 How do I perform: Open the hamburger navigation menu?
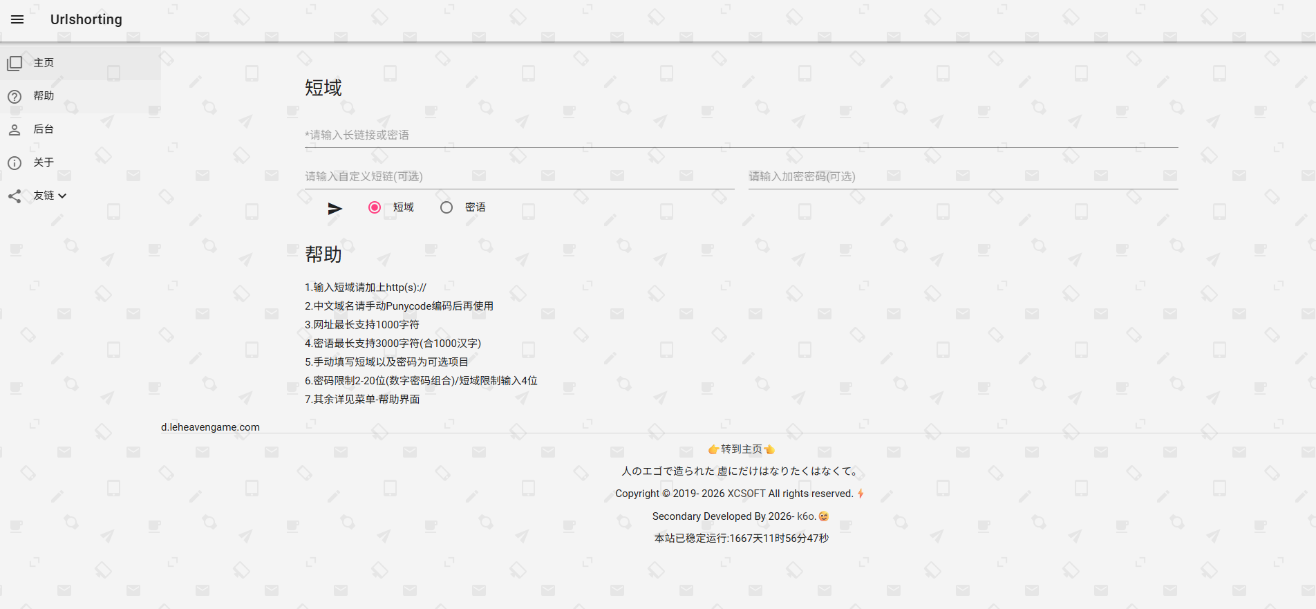[x=17, y=19]
